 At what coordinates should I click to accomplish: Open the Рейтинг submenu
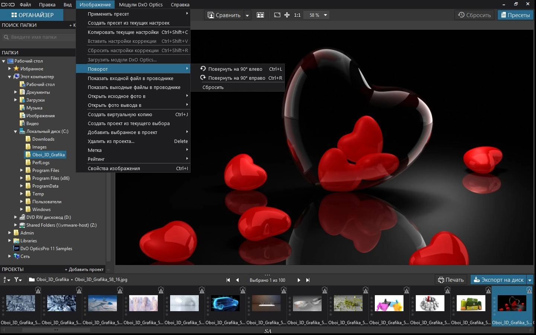133,159
